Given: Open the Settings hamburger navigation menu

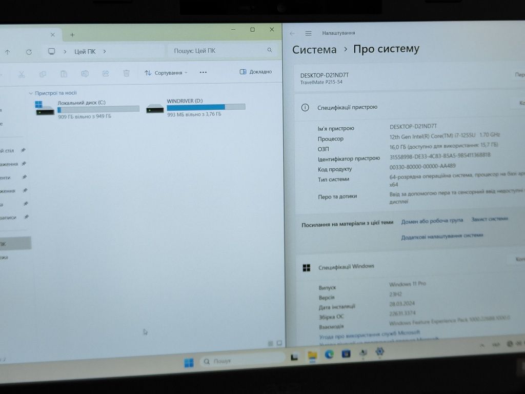Looking at the screenshot, I should click(308, 33).
